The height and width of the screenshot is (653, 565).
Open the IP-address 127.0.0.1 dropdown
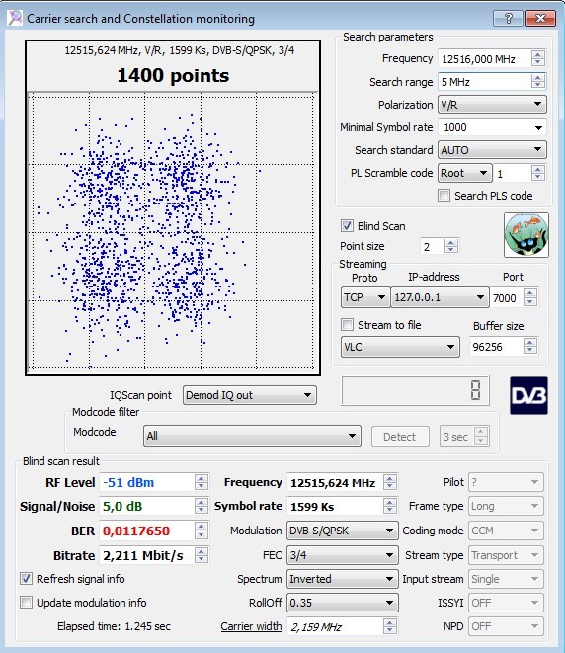pos(440,297)
